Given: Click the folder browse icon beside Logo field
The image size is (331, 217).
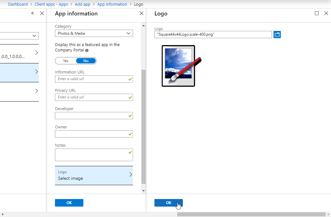Looking at the screenshot, I should [277, 35].
